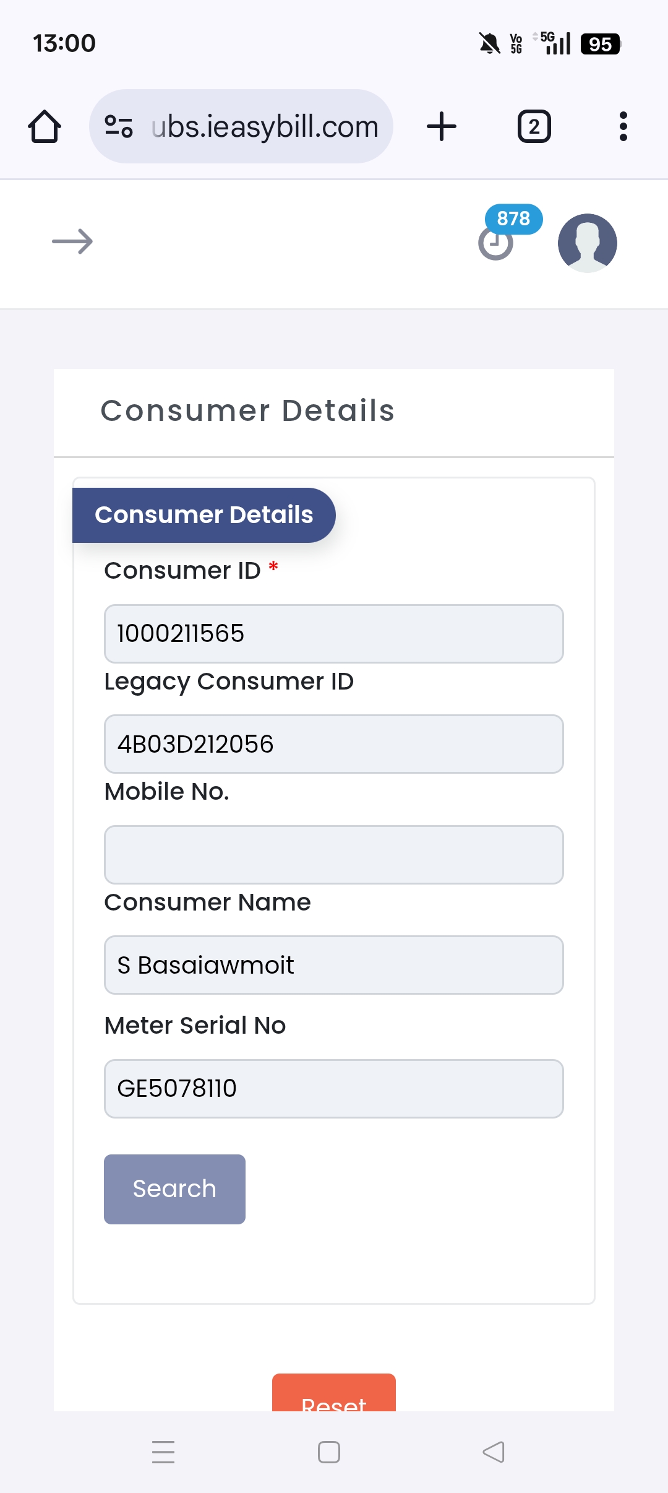Tap the ubs.ieasybill.com address bar
The image size is (668, 1493).
coord(265,127)
